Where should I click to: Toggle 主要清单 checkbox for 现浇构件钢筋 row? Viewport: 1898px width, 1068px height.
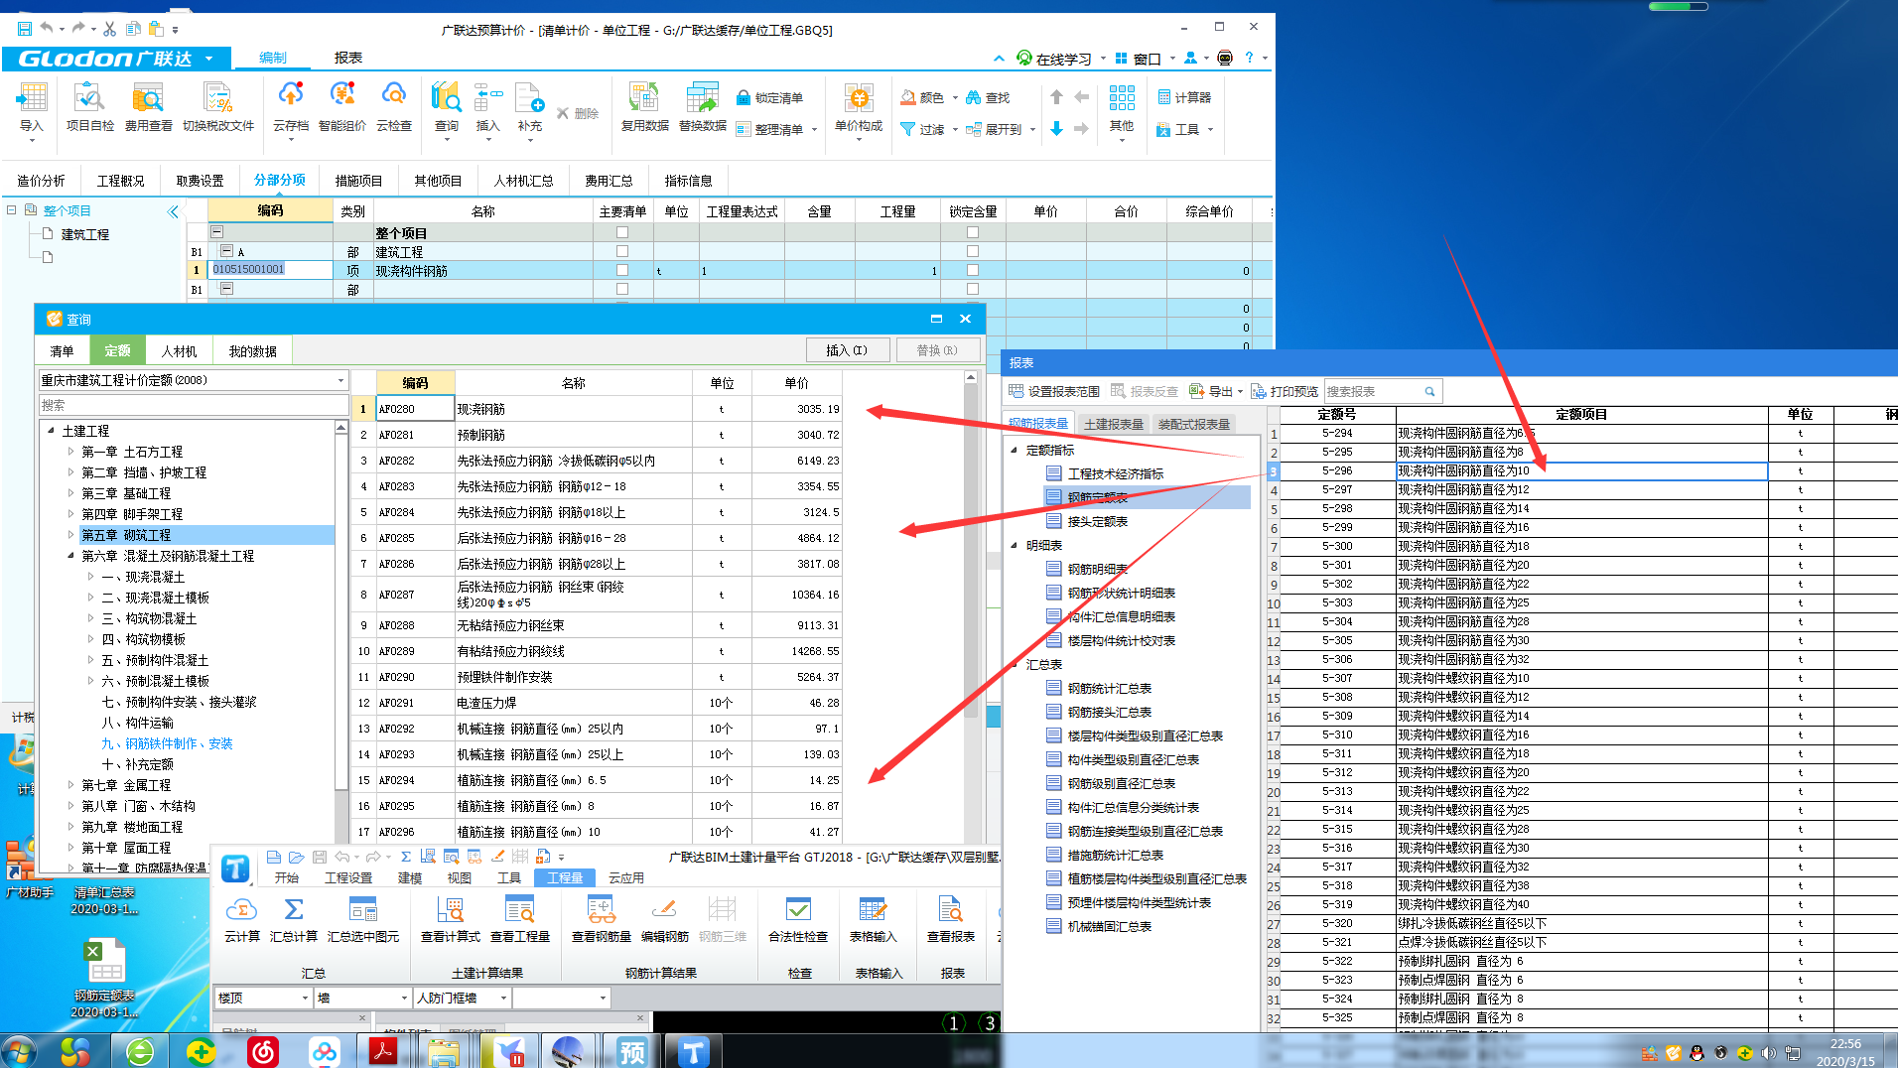coord(622,270)
